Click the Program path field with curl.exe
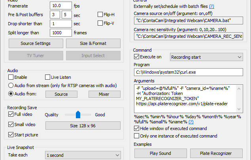This screenshot has width=251, height=160. (189, 72)
